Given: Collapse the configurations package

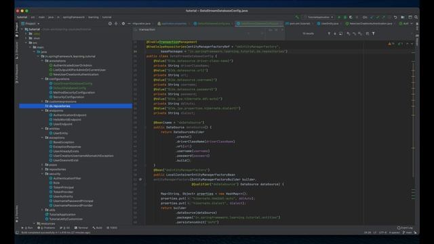Looking at the screenshot, I should (43, 79).
